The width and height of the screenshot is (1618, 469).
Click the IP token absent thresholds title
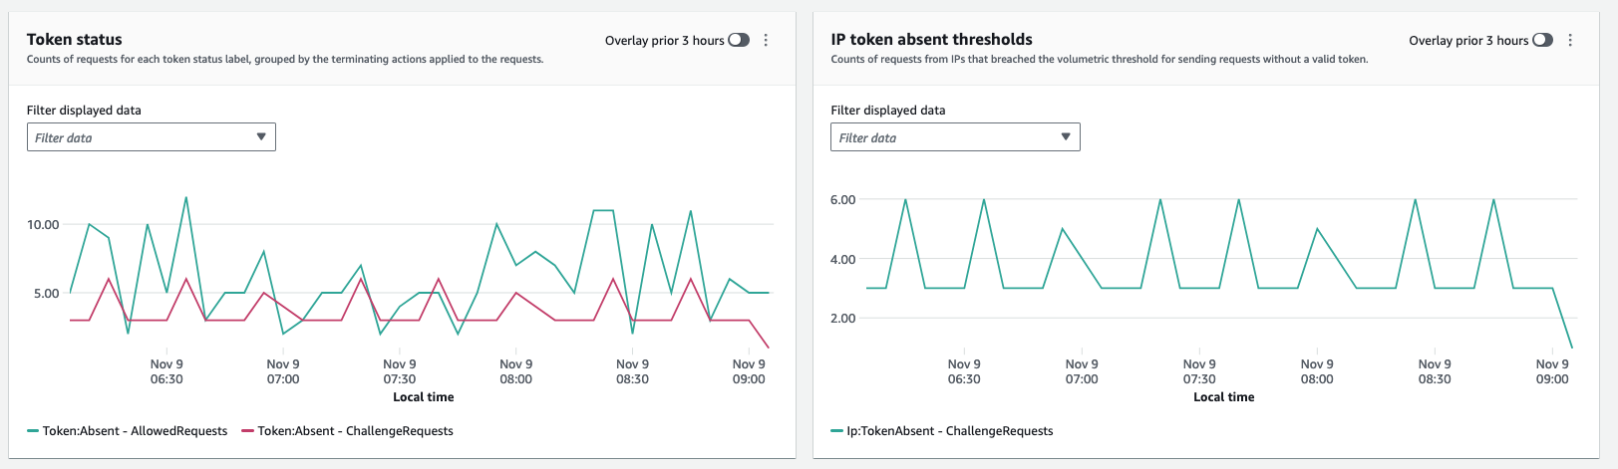931,39
